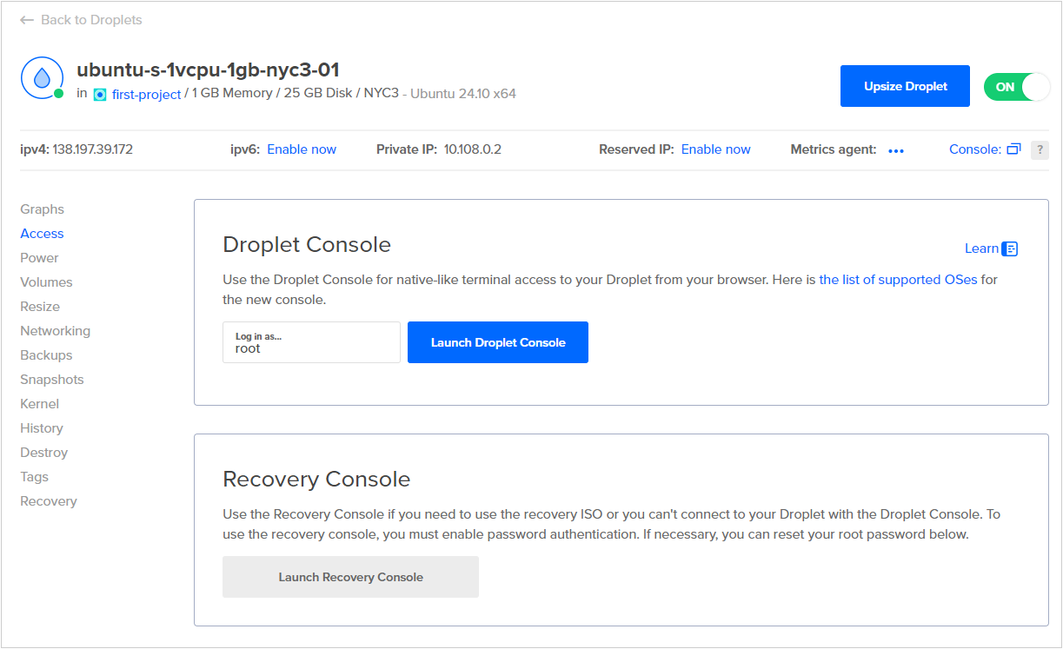1063x649 pixels.
Task: Click the Learn book icon
Action: [x=1011, y=248]
